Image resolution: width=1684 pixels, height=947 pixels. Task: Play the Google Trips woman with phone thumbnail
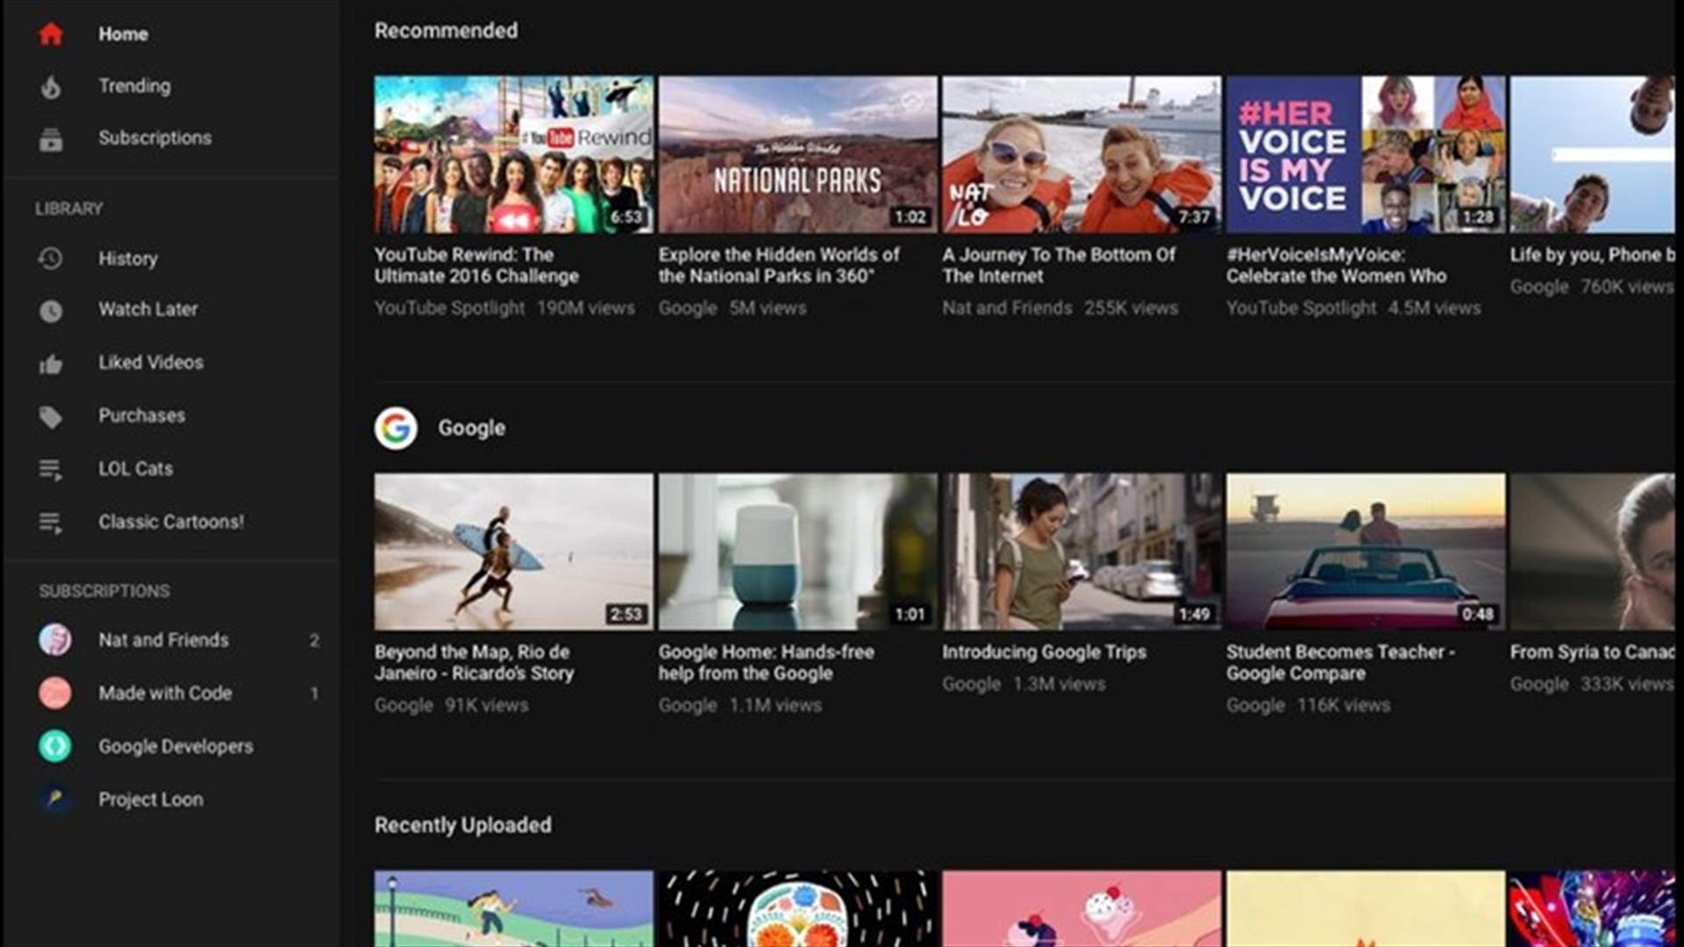click(1081, 552)
